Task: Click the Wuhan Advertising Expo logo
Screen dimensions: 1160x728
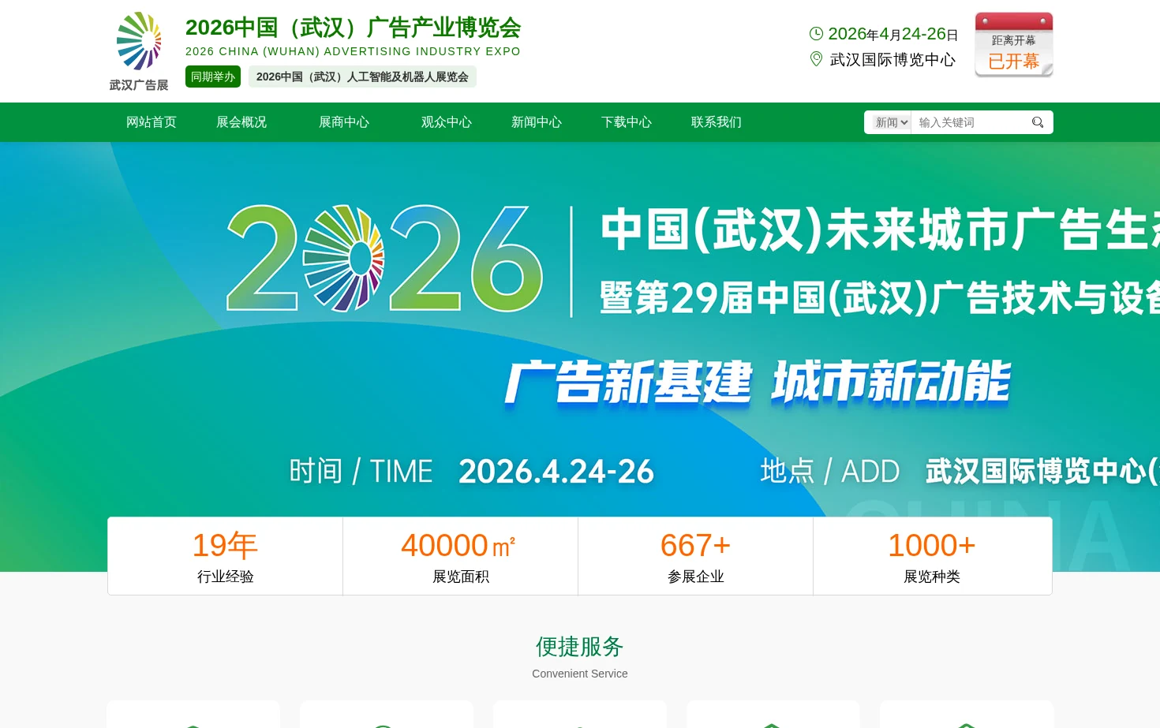Action: (x=139, y=51)
